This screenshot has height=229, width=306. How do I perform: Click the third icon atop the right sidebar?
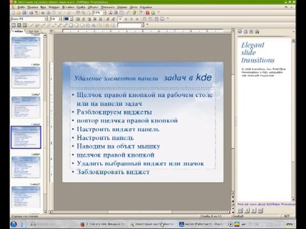251,32
